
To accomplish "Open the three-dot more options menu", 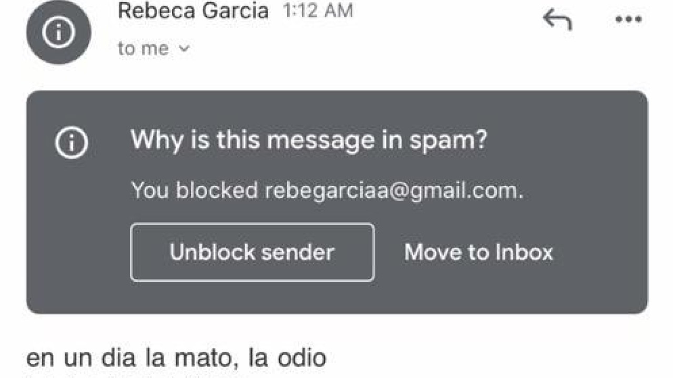I will (x=628, y=20).
